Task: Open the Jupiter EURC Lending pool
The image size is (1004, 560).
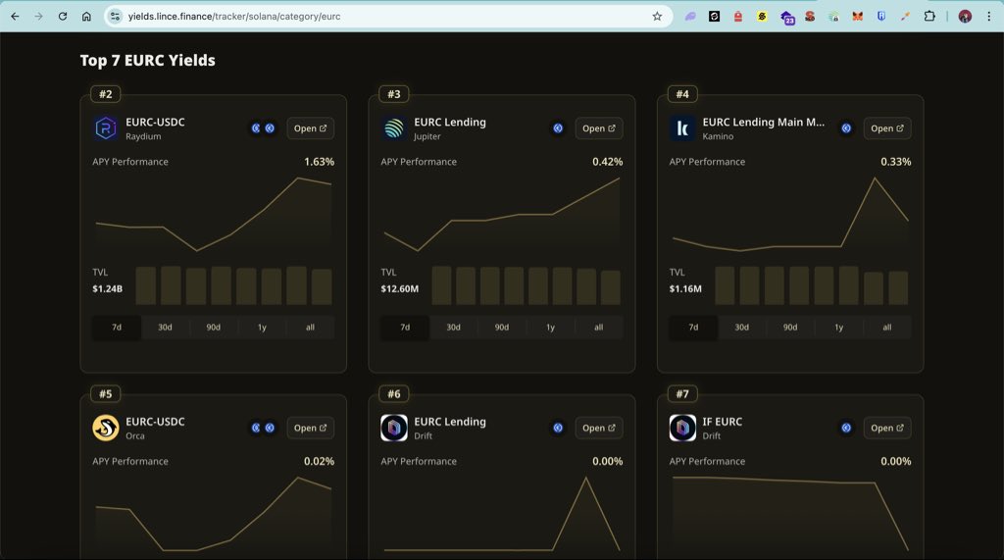Action: tap(599, 128)
